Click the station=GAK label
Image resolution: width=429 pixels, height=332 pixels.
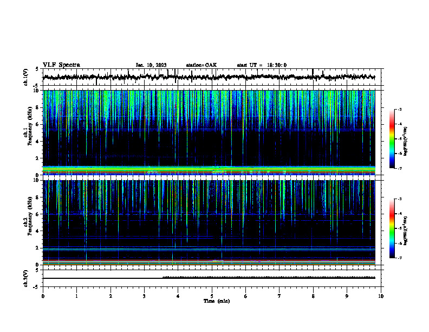201,65
